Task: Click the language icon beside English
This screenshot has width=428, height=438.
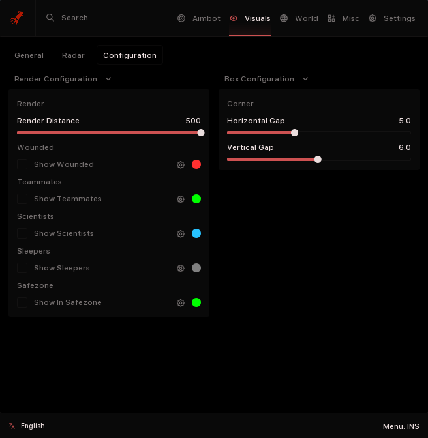Action: click(12, 426)
